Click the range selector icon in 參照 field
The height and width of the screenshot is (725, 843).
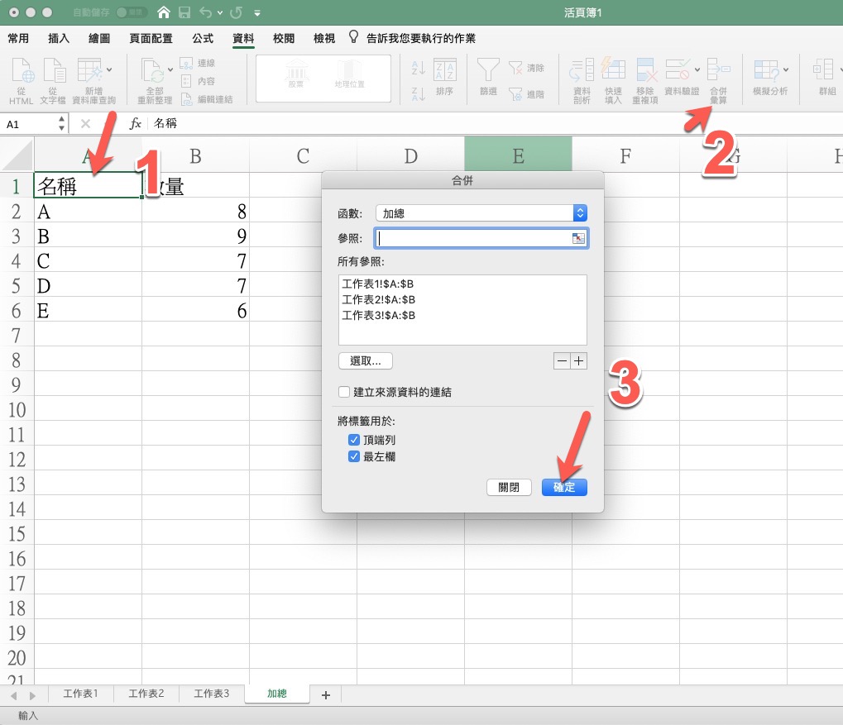pyautogui.click(x=578, y=239)
